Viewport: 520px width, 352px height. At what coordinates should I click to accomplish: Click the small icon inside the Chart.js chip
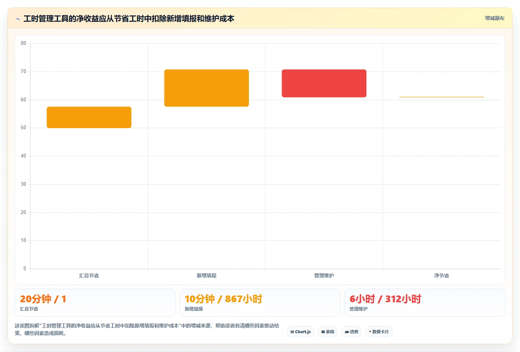tap(292, 332)
